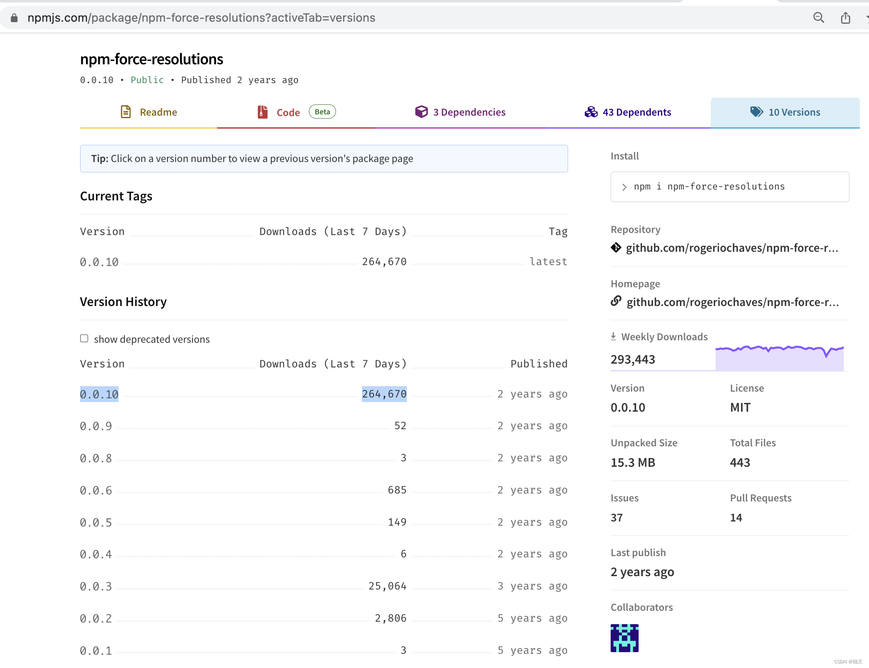Click the Public label under package name
The height and width of the screenshot is (668, 869).
coord(147,80)
